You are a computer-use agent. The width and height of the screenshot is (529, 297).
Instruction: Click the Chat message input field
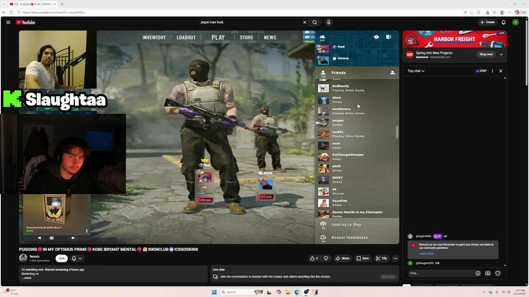tap(441, 273)
